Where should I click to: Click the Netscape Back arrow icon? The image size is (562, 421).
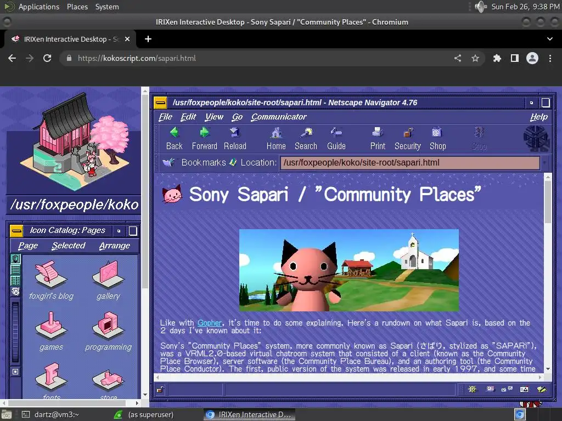point(174,133)
